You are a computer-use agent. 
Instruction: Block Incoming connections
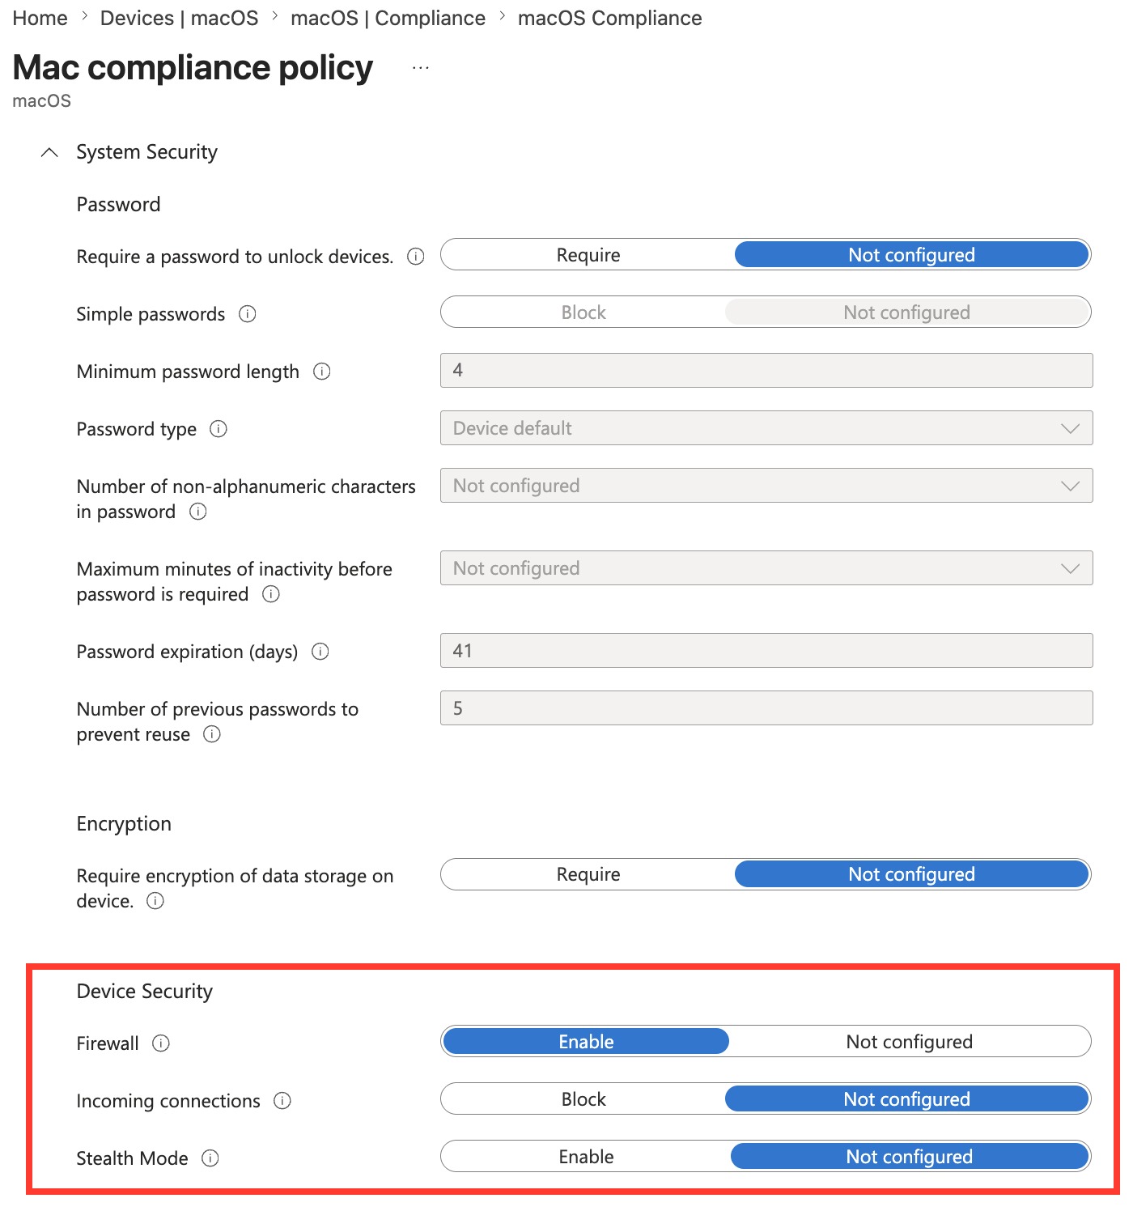coord(583,1099)
